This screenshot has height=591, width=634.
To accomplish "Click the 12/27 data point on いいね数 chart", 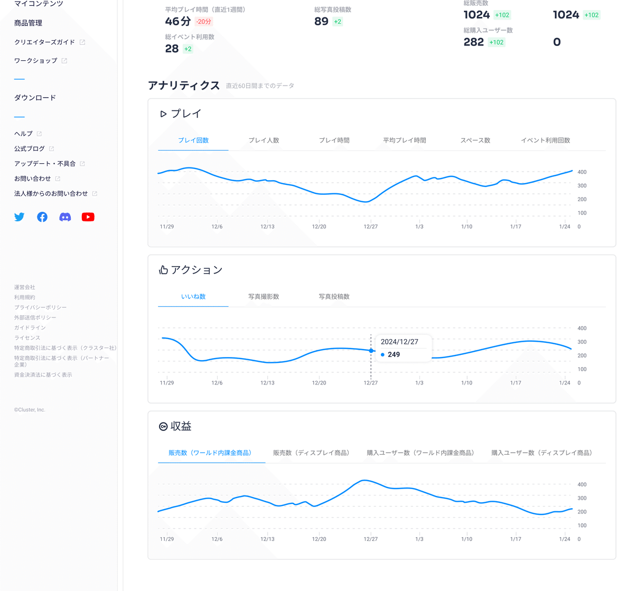I will (x=371, y=351).
